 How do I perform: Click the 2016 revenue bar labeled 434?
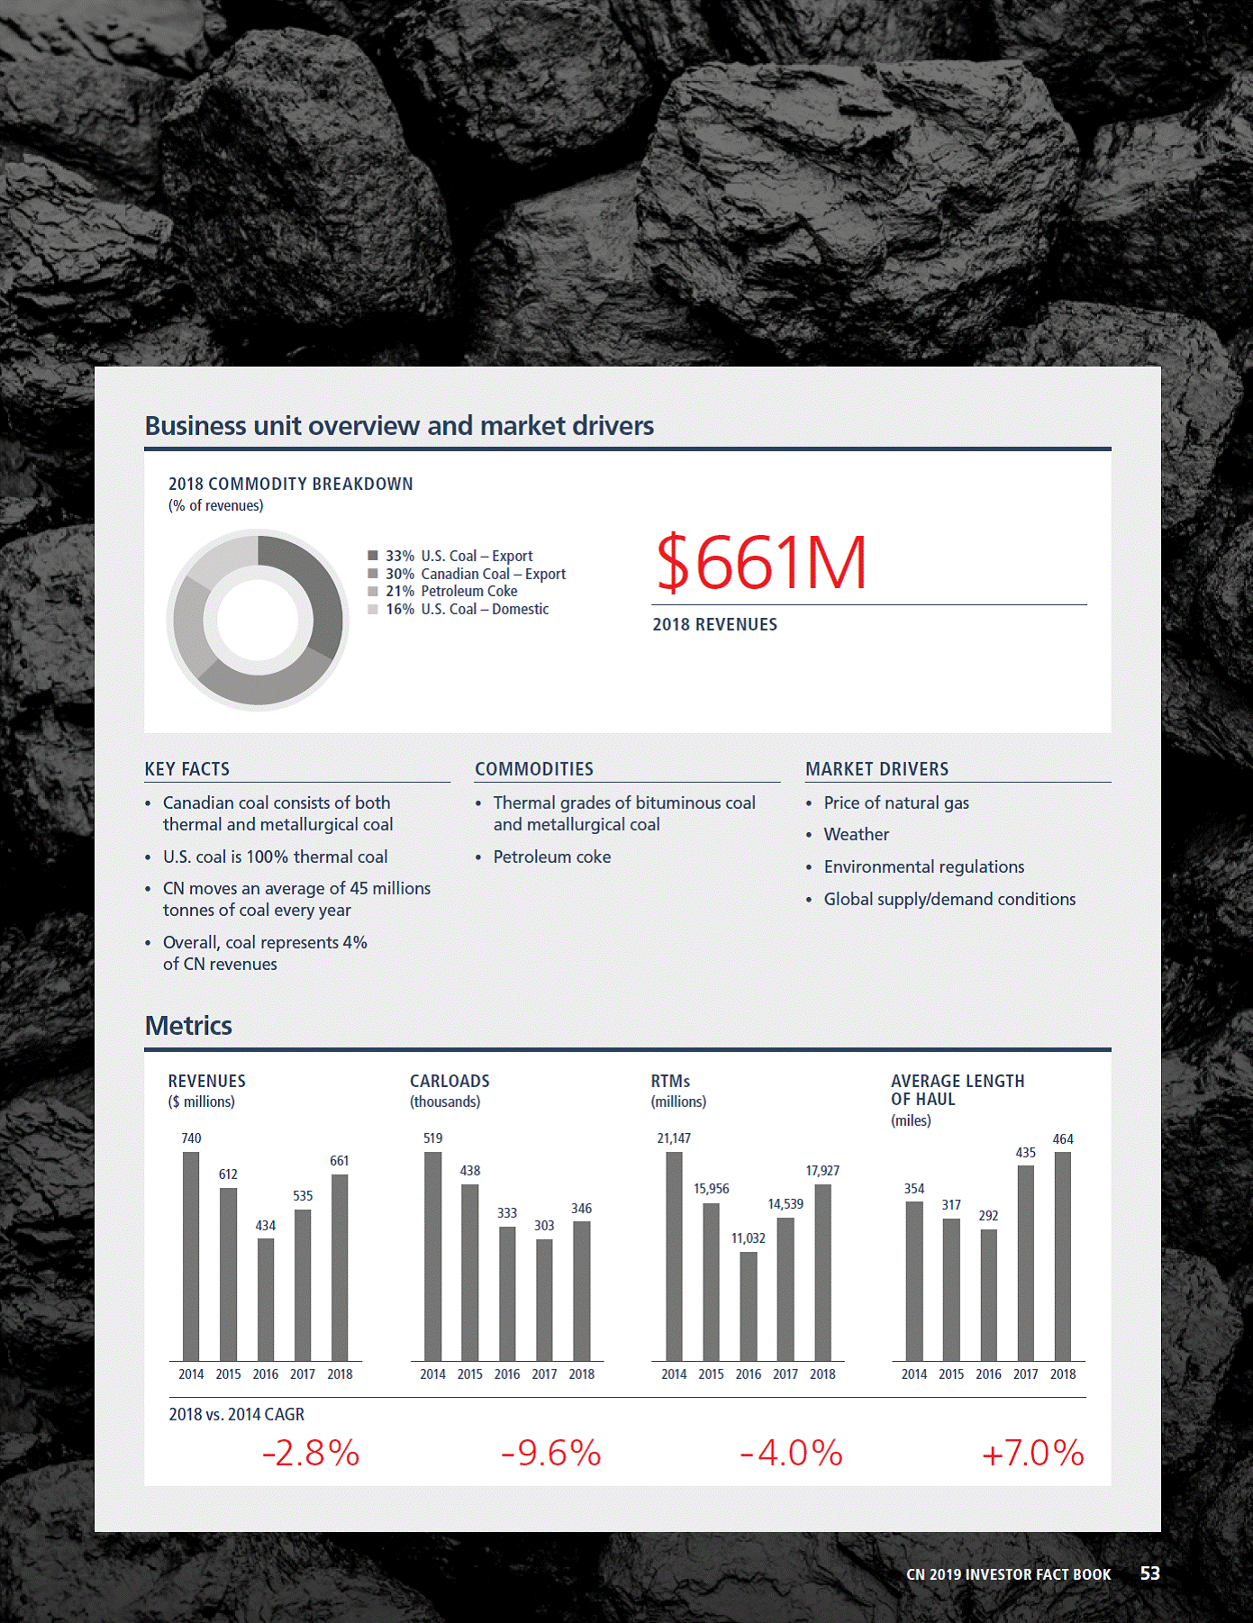tap(266, 1300)
